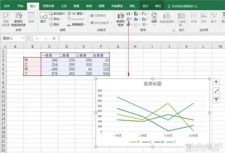
Task: Switch to the 文件 tab
Action: pos(7,6)
